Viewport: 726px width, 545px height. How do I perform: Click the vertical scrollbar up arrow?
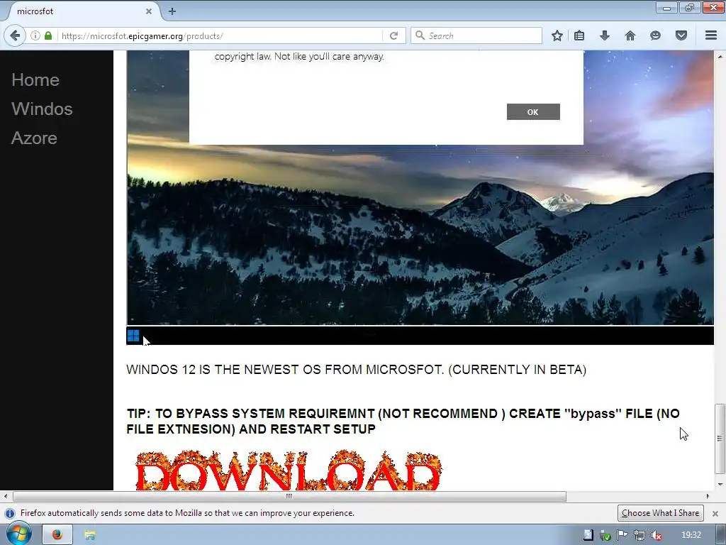click(720, 56)
